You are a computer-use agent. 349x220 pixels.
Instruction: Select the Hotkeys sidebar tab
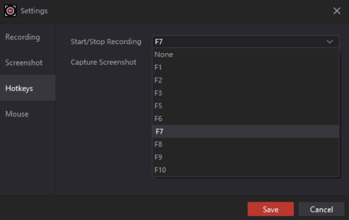[19, 88]
